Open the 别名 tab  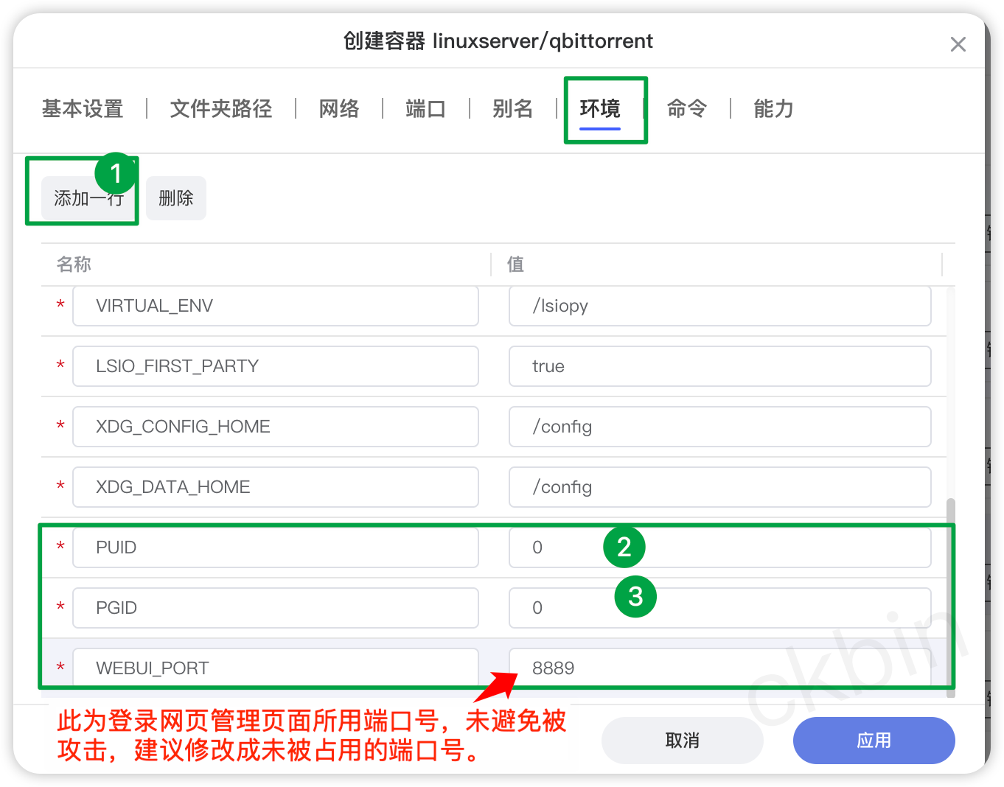click(x=513, y=109)
